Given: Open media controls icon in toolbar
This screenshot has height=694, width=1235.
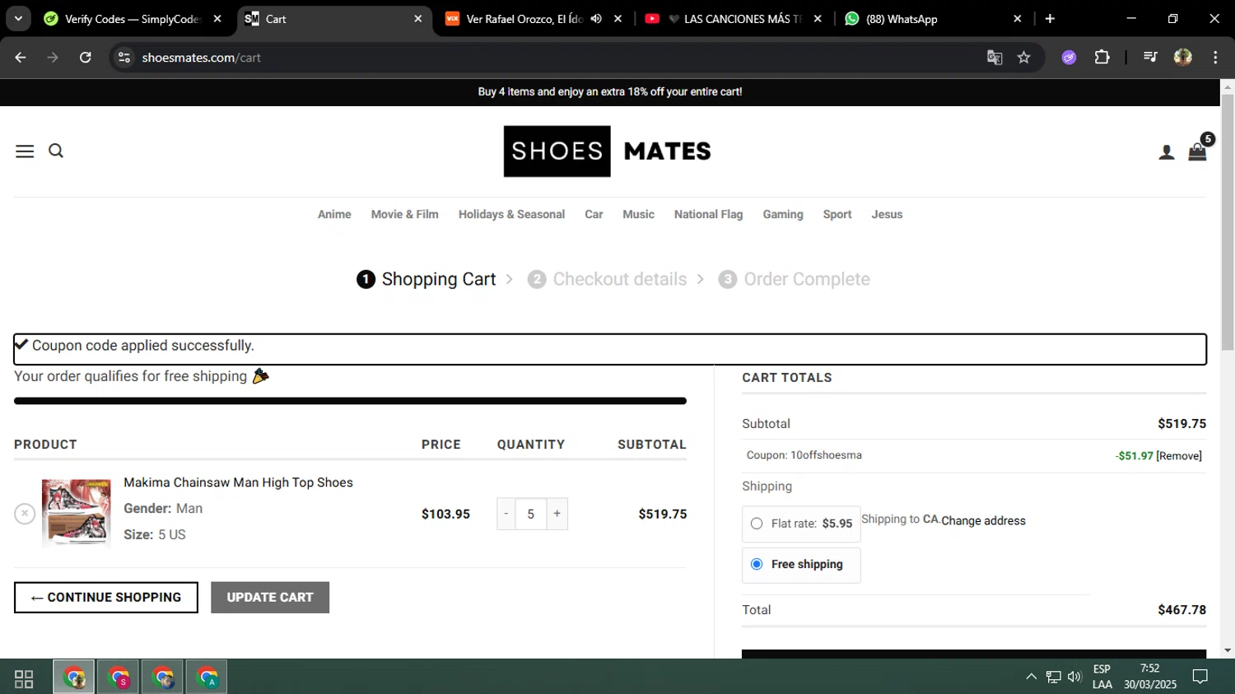Looking at the screenshot, I should click(x=1150, y=58).
